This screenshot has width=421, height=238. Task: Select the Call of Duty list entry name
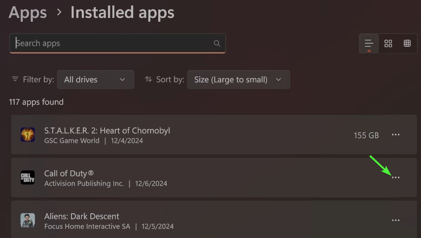point(69,173)
